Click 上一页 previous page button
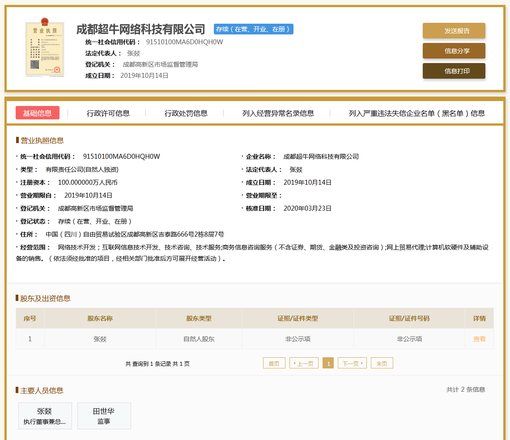 tap(304, 364)
